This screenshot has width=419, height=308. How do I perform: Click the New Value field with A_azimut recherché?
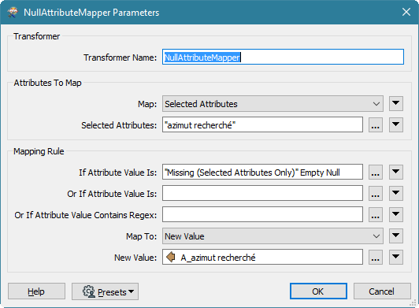pyautogui.click(x=262, y=258)
